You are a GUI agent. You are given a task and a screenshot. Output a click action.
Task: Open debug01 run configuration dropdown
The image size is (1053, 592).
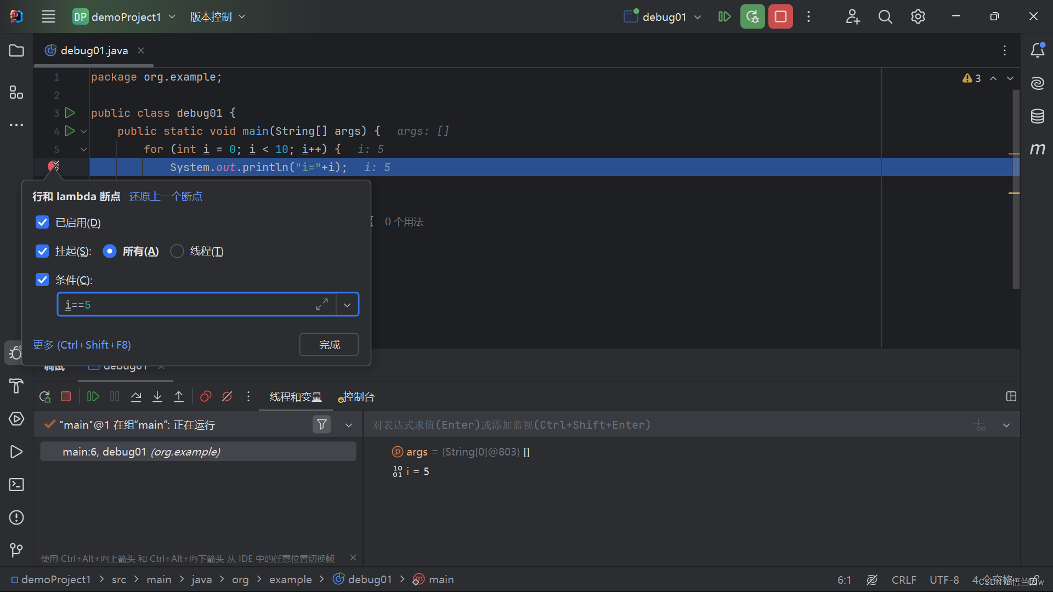pyautogui.click(x=663, y=16)
